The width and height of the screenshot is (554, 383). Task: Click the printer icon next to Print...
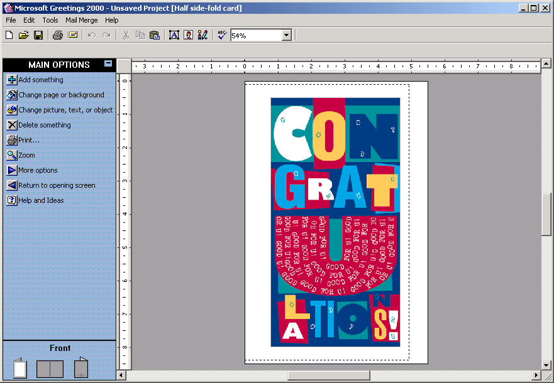pyautogui.click(x=12, y=140)
